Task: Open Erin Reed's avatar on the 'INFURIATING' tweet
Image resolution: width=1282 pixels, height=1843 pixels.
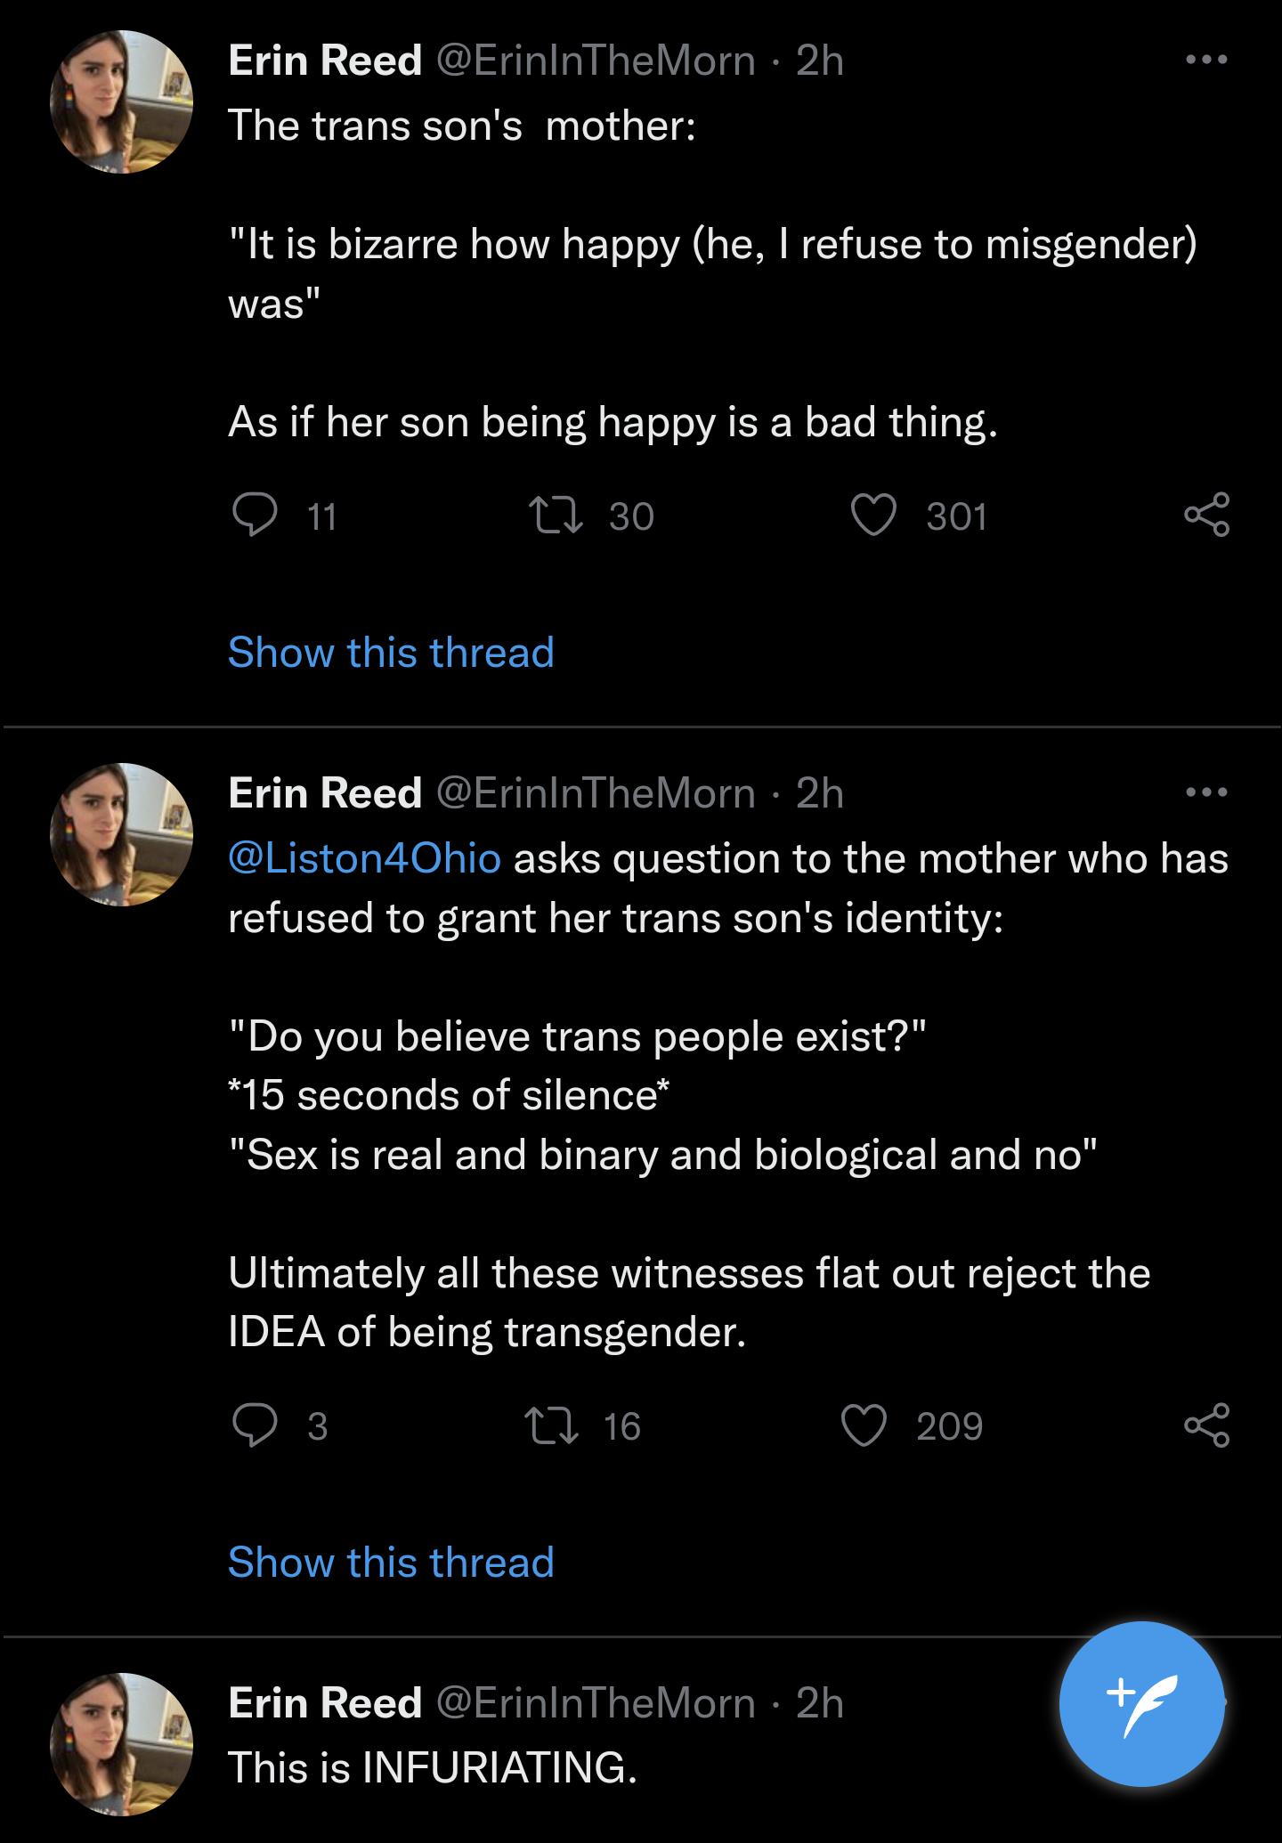Action: click(121, 1744)
